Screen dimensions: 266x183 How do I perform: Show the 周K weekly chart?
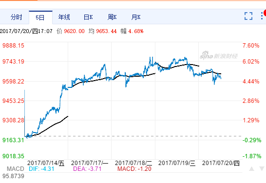click(x=112, y=17)
